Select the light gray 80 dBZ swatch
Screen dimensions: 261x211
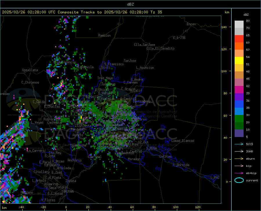(239, 24)
